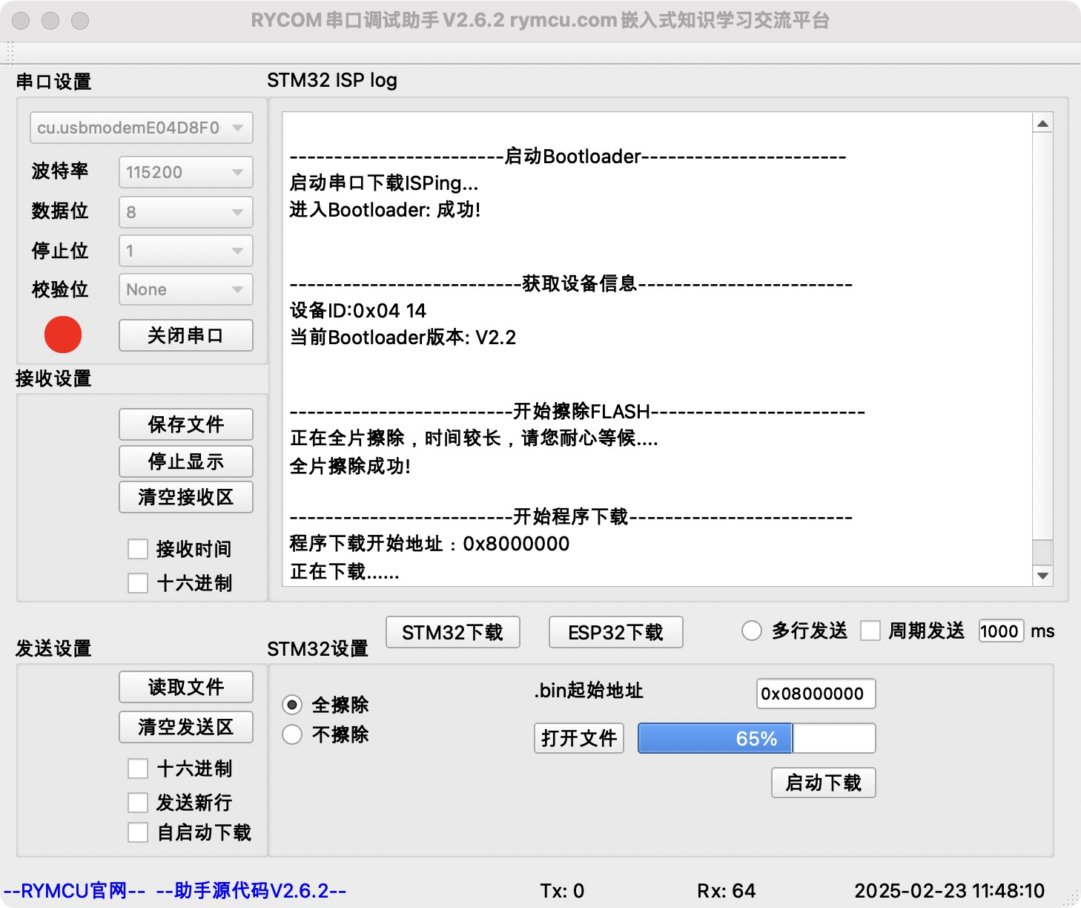Open the 波特率 baud rate dropdown
The height and width of the screenshot is (908, 1081).
click(185, 172)
